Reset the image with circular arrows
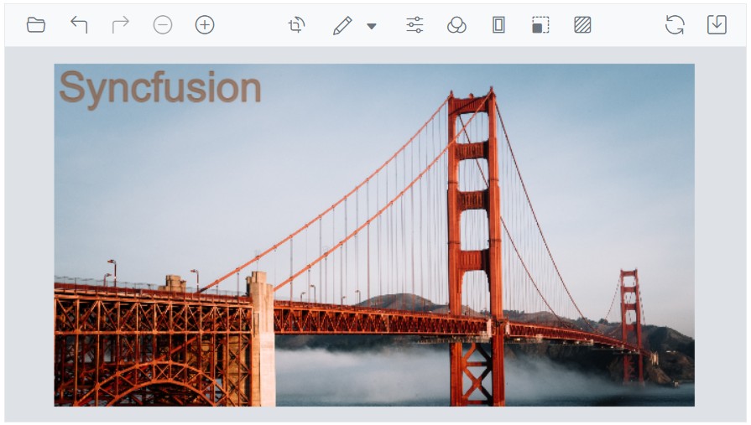This screenshot has height=425, width=751. click(x=675, y=25)
